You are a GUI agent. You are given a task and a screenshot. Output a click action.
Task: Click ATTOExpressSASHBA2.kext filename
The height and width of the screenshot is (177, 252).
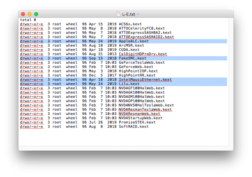point(145,33)
